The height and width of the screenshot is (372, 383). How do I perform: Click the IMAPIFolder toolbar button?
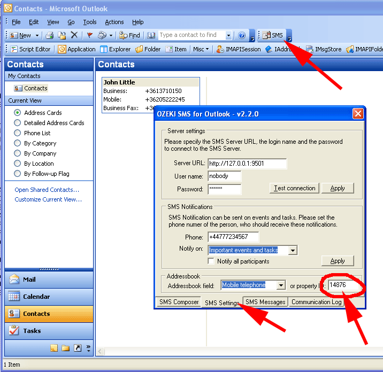tap(364, 49)
